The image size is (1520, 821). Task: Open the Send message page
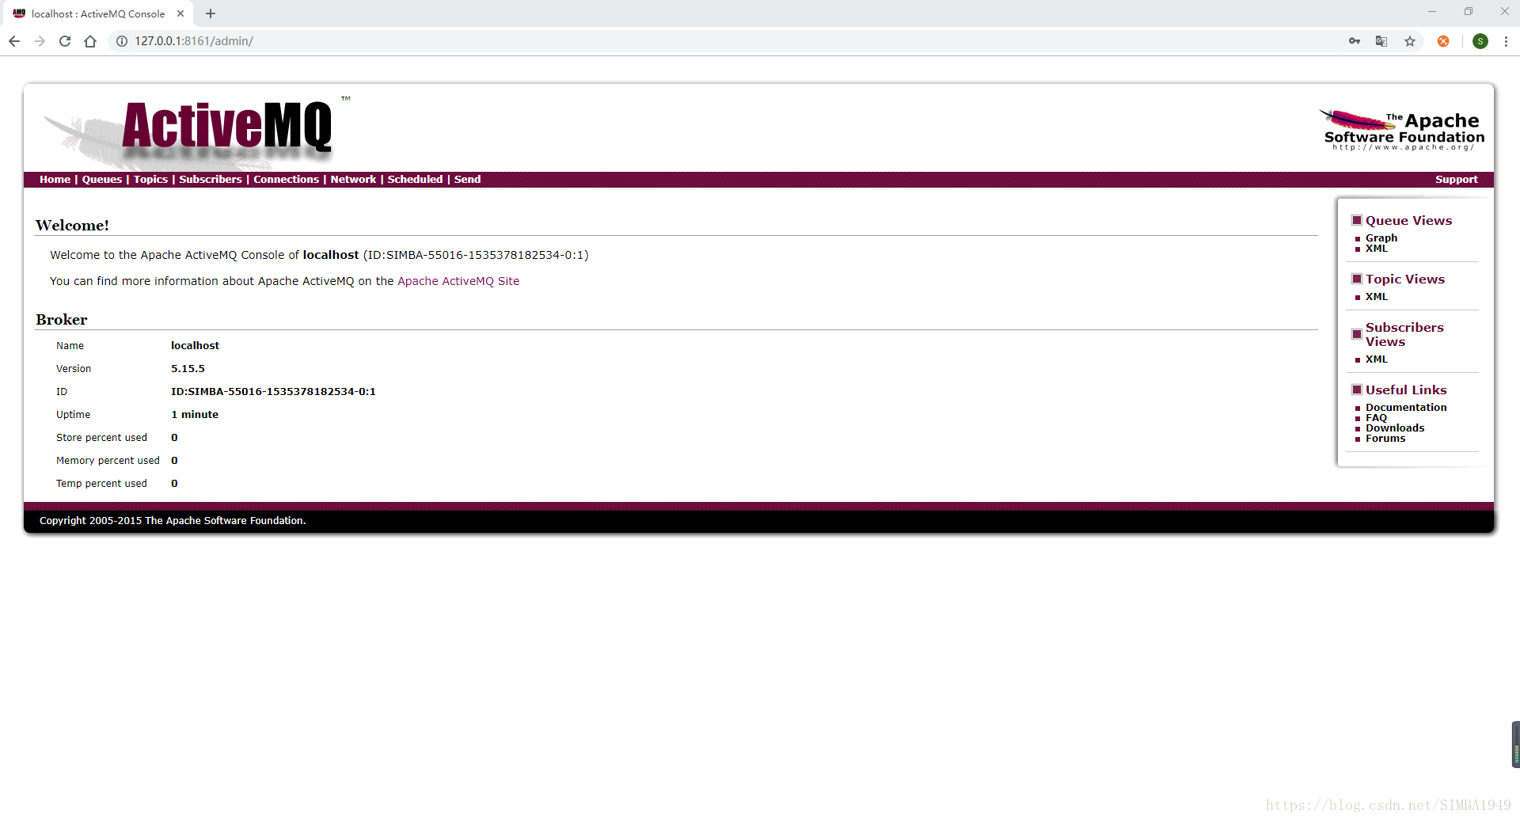pos(467,180)
